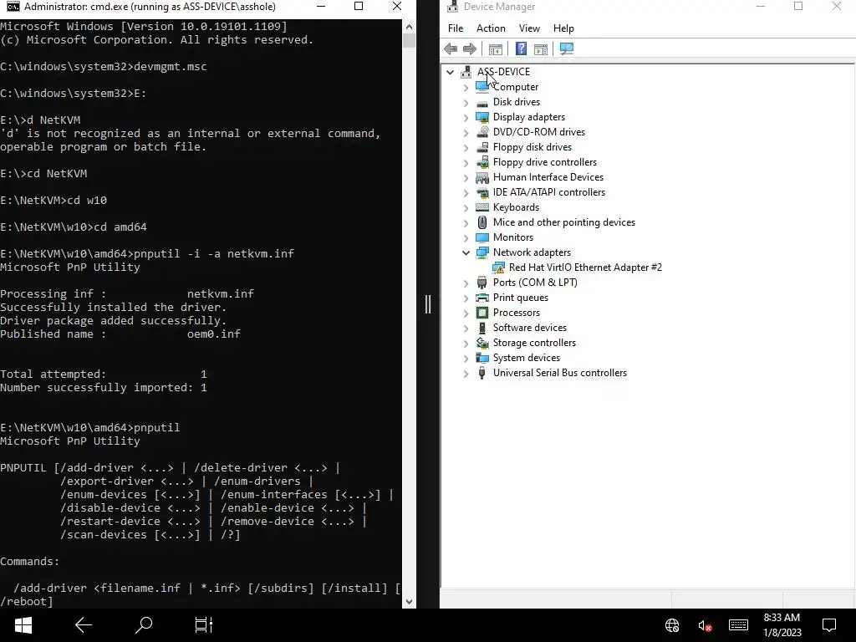Select Red Hat VirtIO Ethernet Adapter #2
Viewport: 856px width, 642px height.
(585, 267)
